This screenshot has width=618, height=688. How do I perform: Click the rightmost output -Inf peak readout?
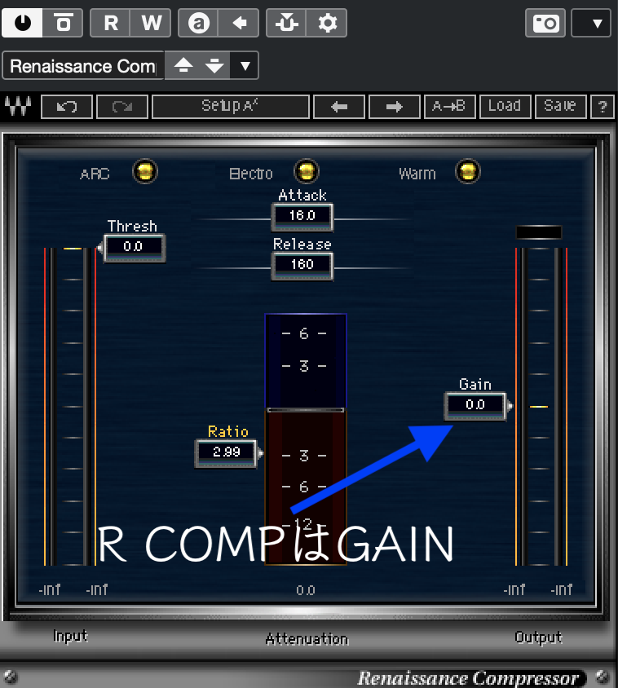coord(562,589)
